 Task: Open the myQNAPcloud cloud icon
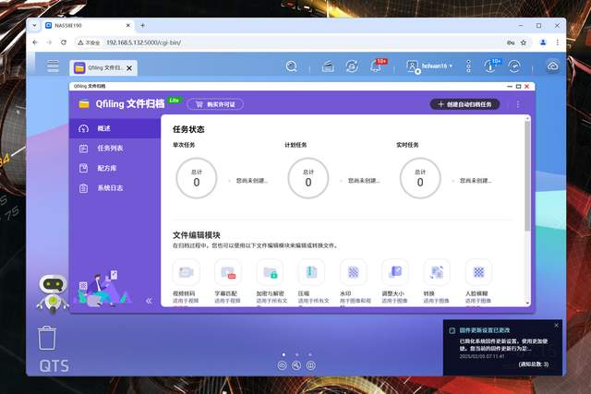[552, 66]
